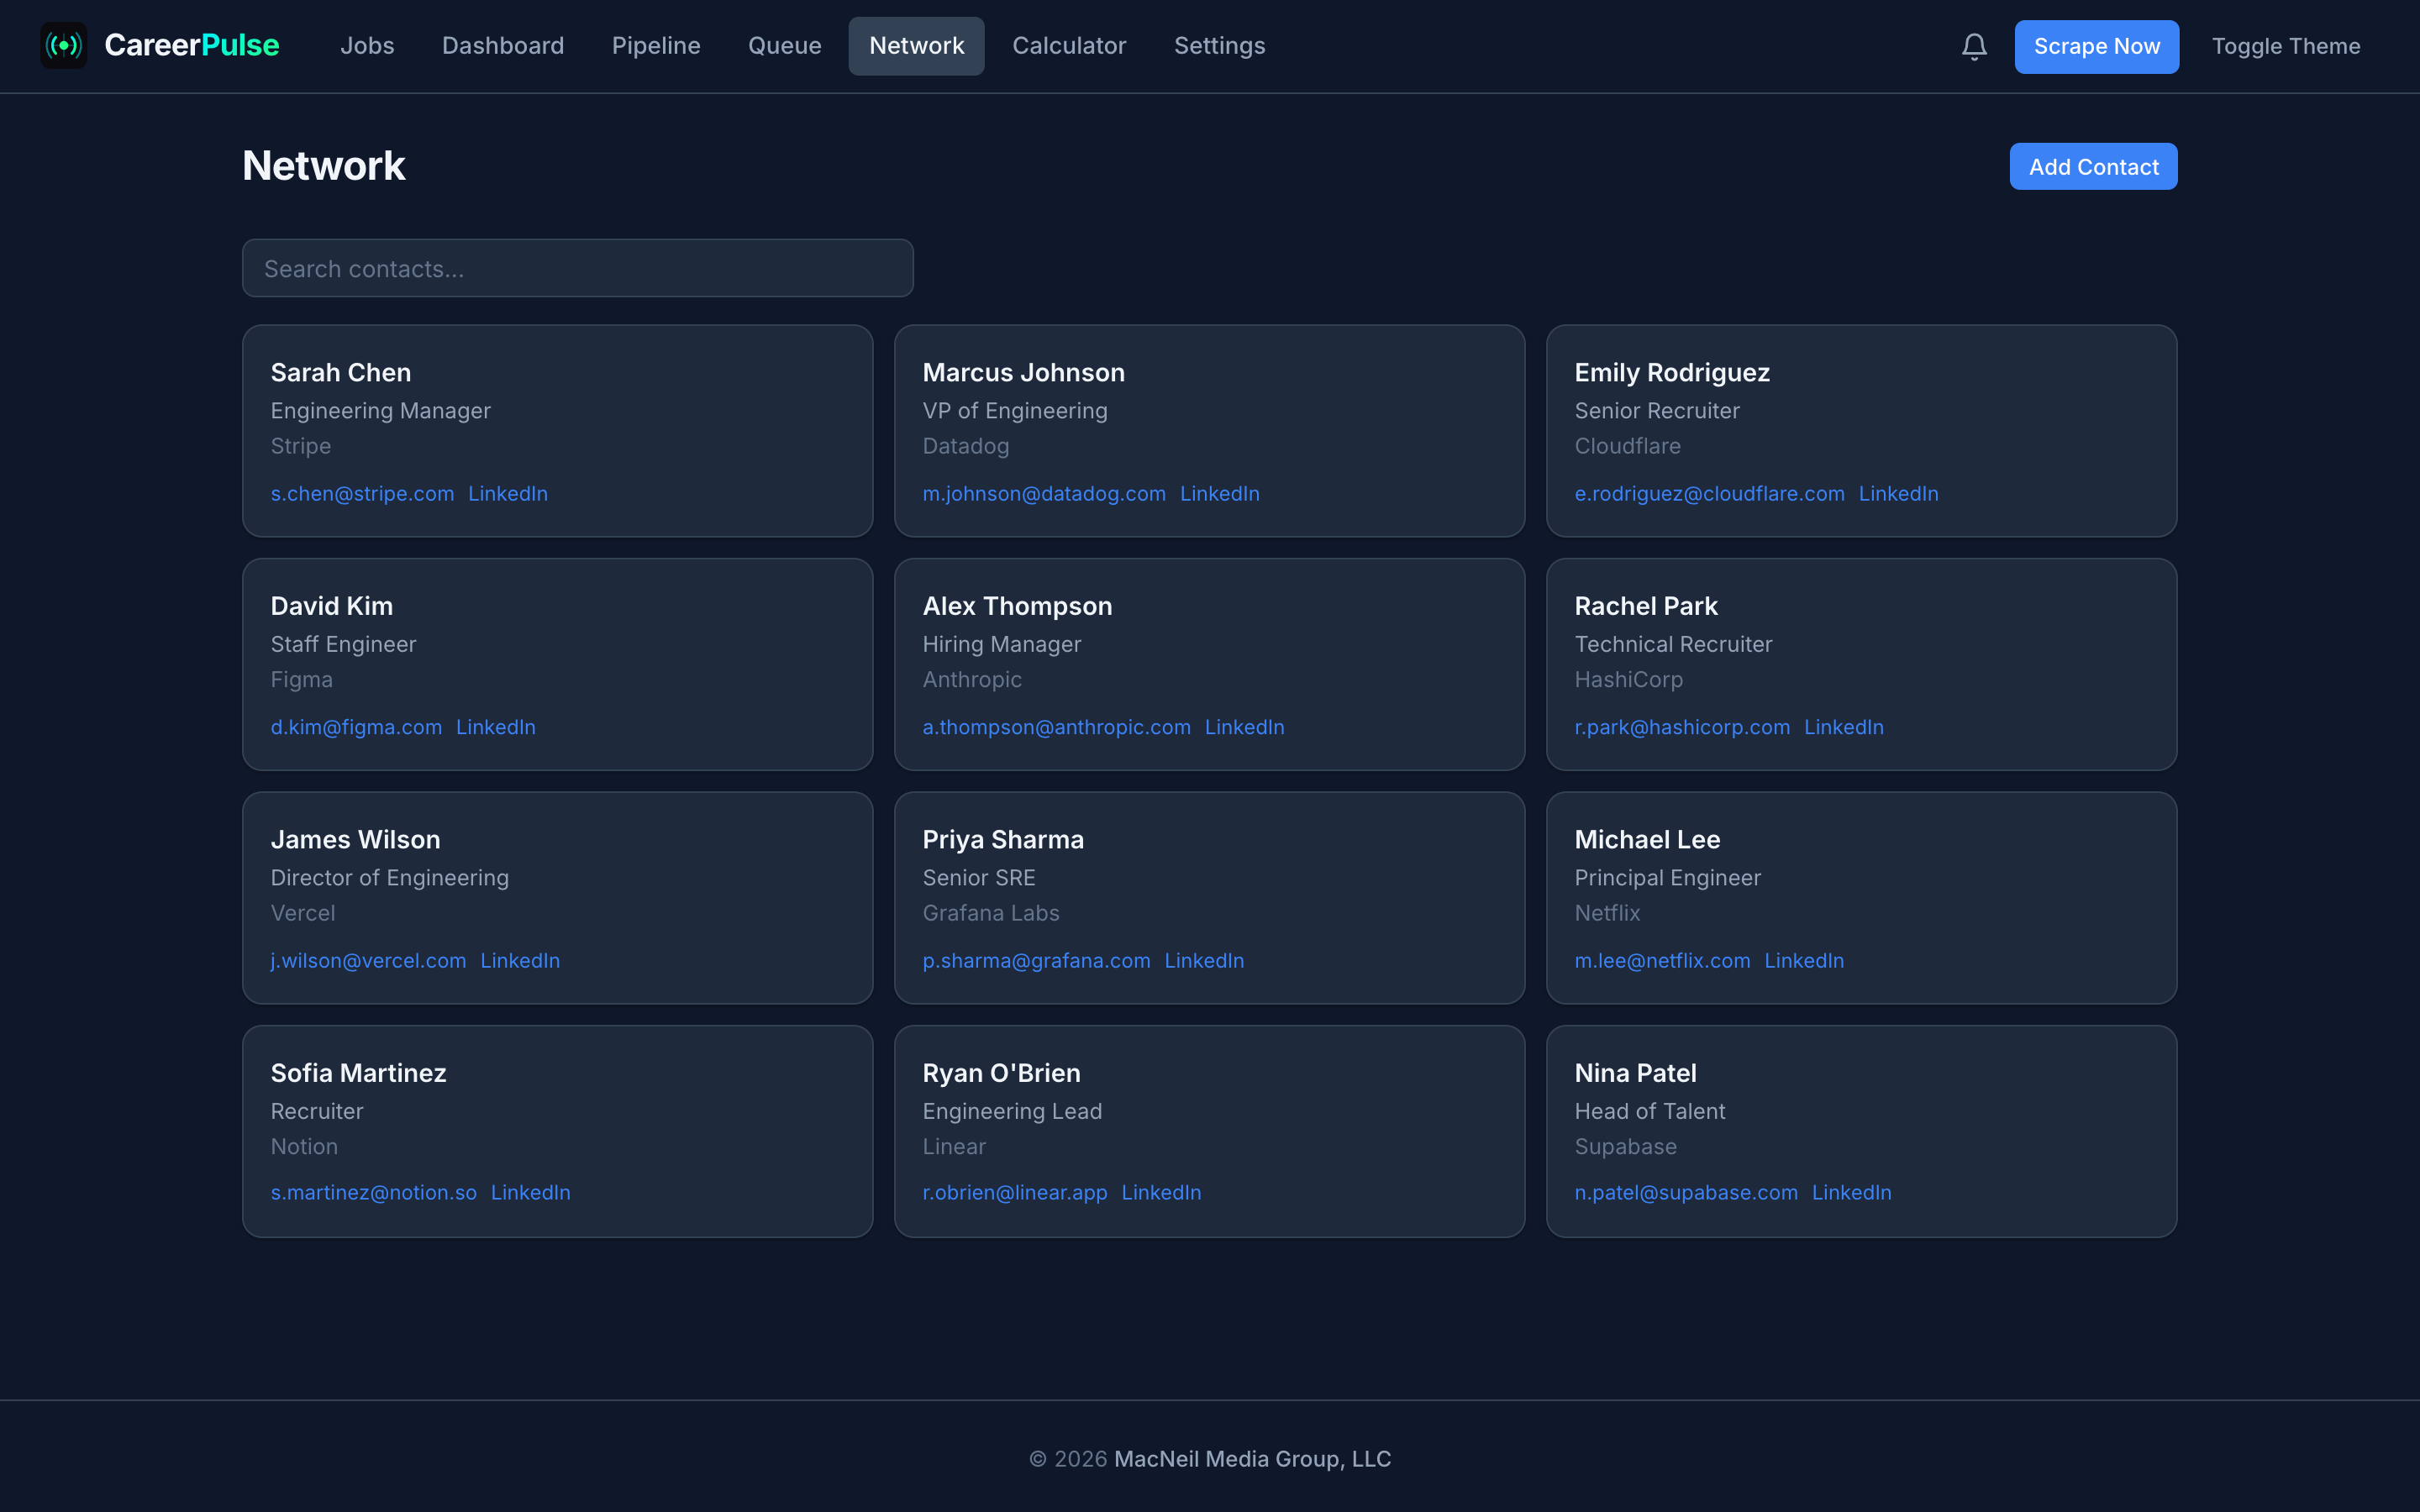Click the Add Contact button
The height and width of the screenshot is (1512, 2420).
[2092, 166]
